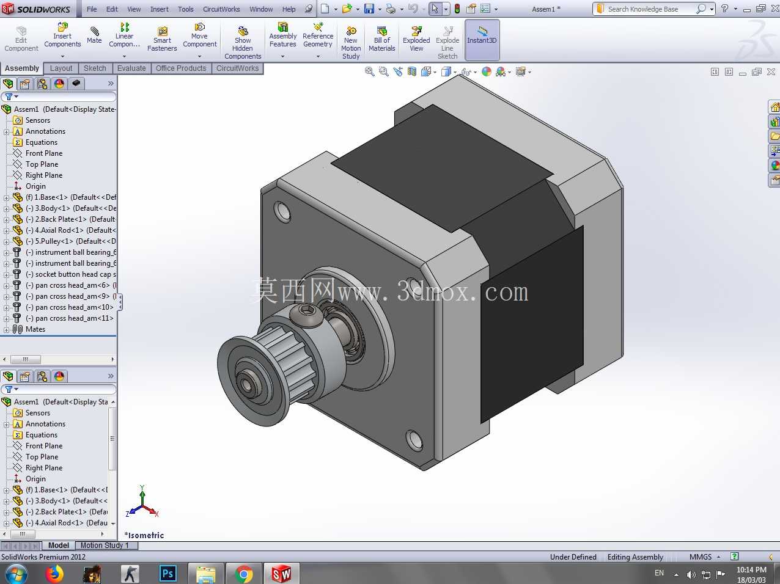Image resolution: width=780 pixels, height=584 pixels.
Task: Switch to the Evaluate tab
Action: [131, 68]
